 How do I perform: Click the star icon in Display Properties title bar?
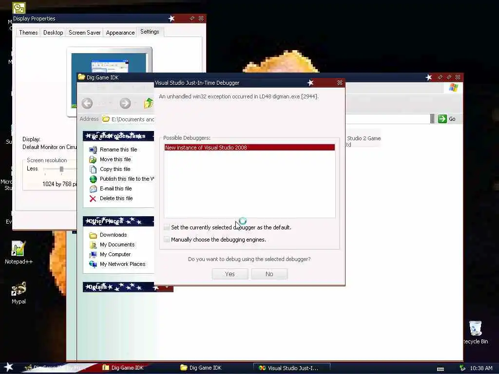pyautogui.click(x=171, y=19)
